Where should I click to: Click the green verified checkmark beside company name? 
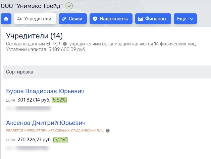click(69, 6)
